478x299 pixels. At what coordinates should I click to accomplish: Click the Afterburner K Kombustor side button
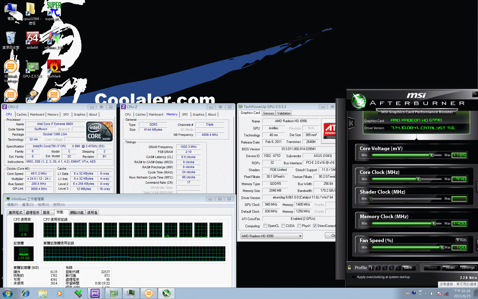[x=351, y=123]
